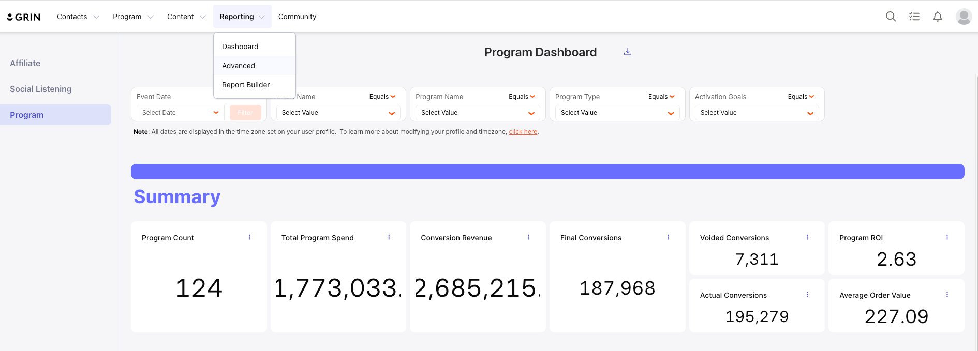Image resolution: width=978 pixels, height=351 pixels.
Task: Click the Conversion Revenue value
Action: click(477, 288)
